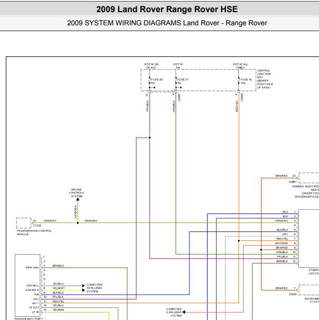319x320 pixels.
Task: Click 'BLK/BLU' label at steering lock pin 5
Action: pyautogui.click(x=283, y=230)
